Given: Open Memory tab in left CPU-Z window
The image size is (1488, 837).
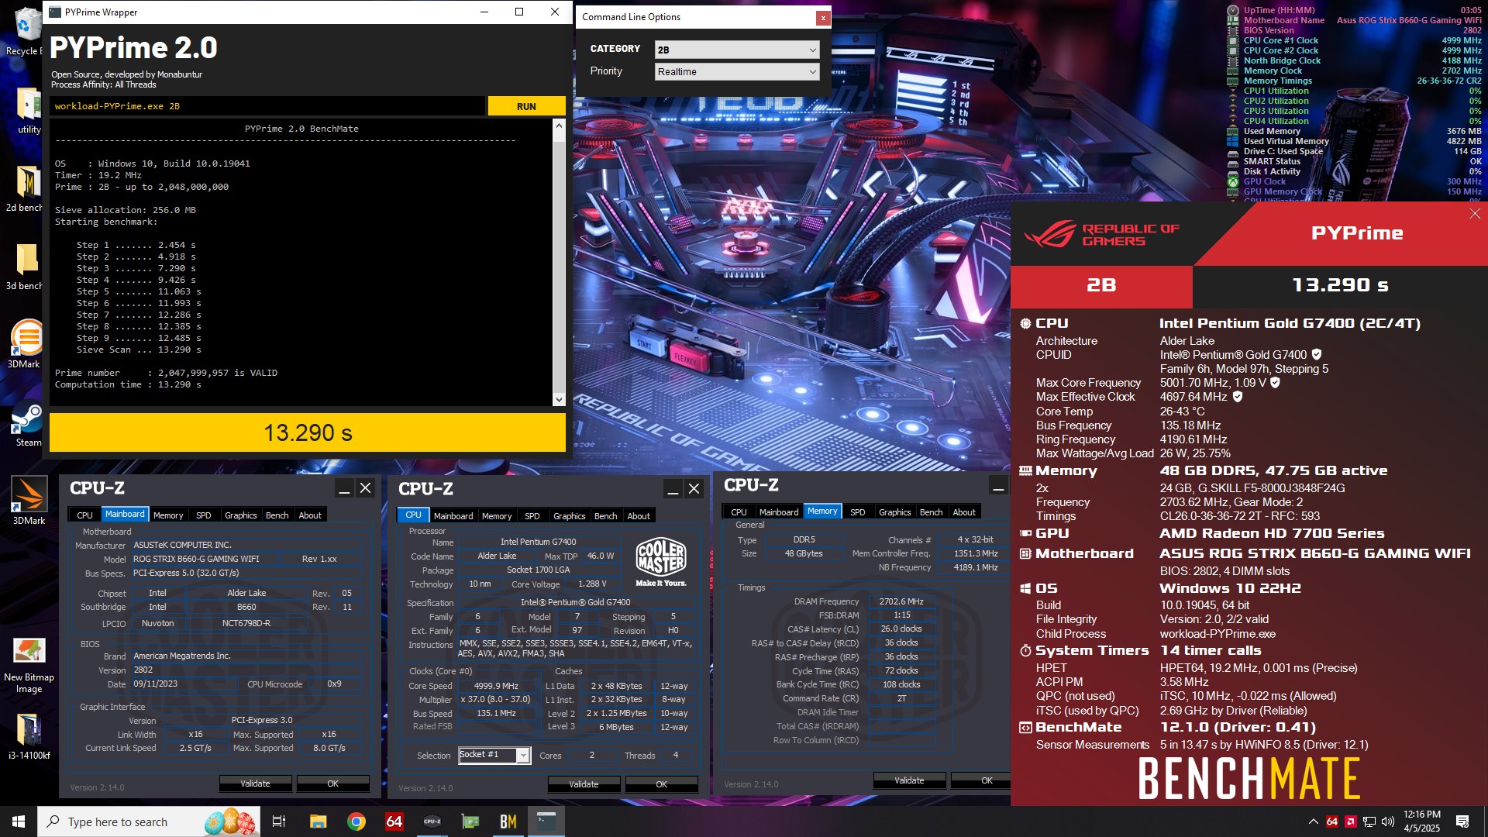Looking at the screenshot, I should coord(168,515).
